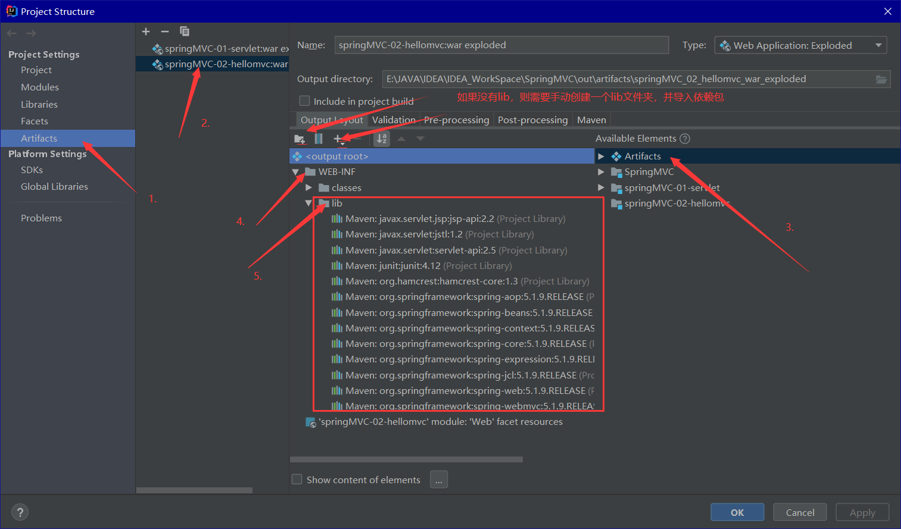Click output layout horizontal scrollbar

[406, 459]
